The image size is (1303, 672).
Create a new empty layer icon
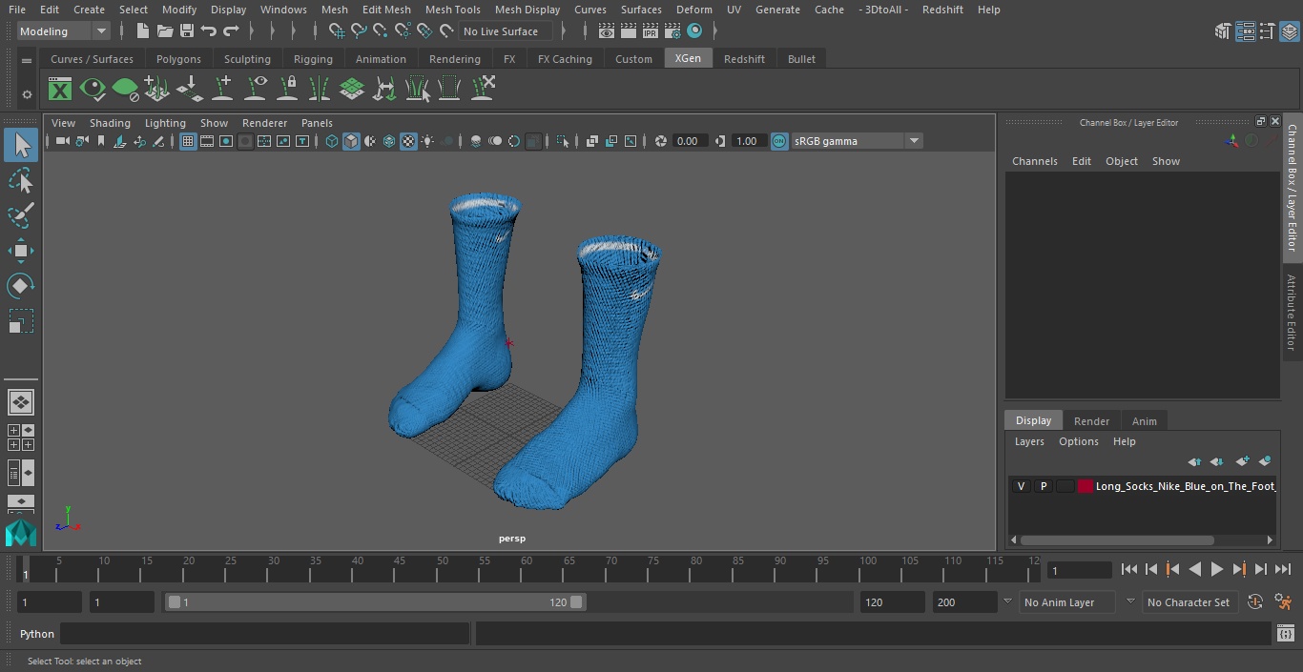1242,461
